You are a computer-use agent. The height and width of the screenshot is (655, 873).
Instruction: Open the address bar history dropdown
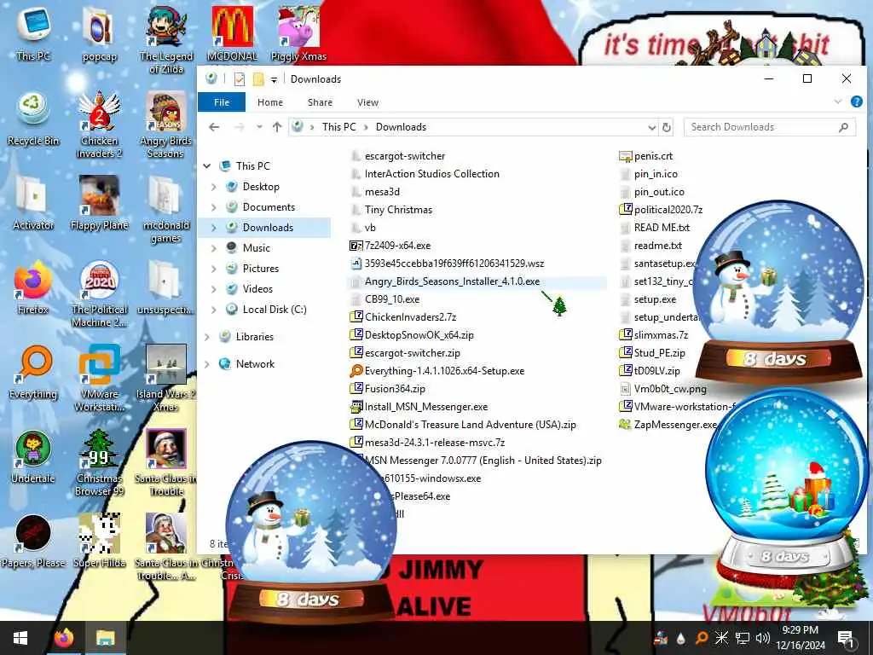(652, 128)
